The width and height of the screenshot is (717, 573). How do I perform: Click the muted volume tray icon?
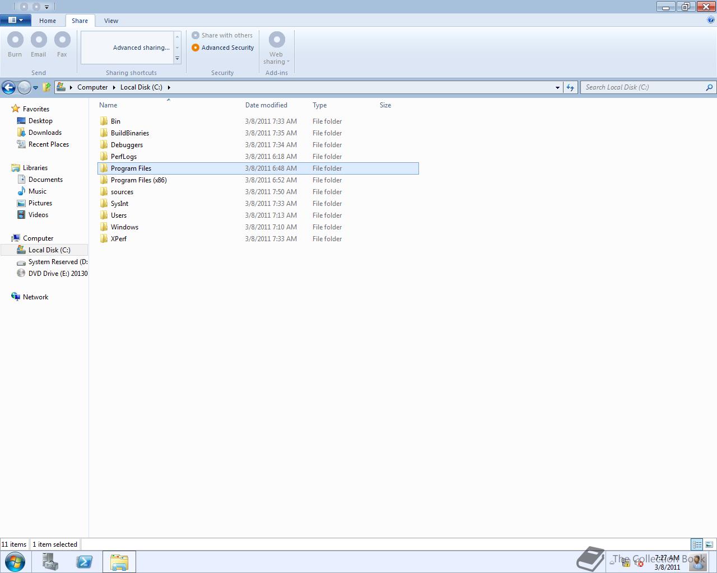point(639,563)
